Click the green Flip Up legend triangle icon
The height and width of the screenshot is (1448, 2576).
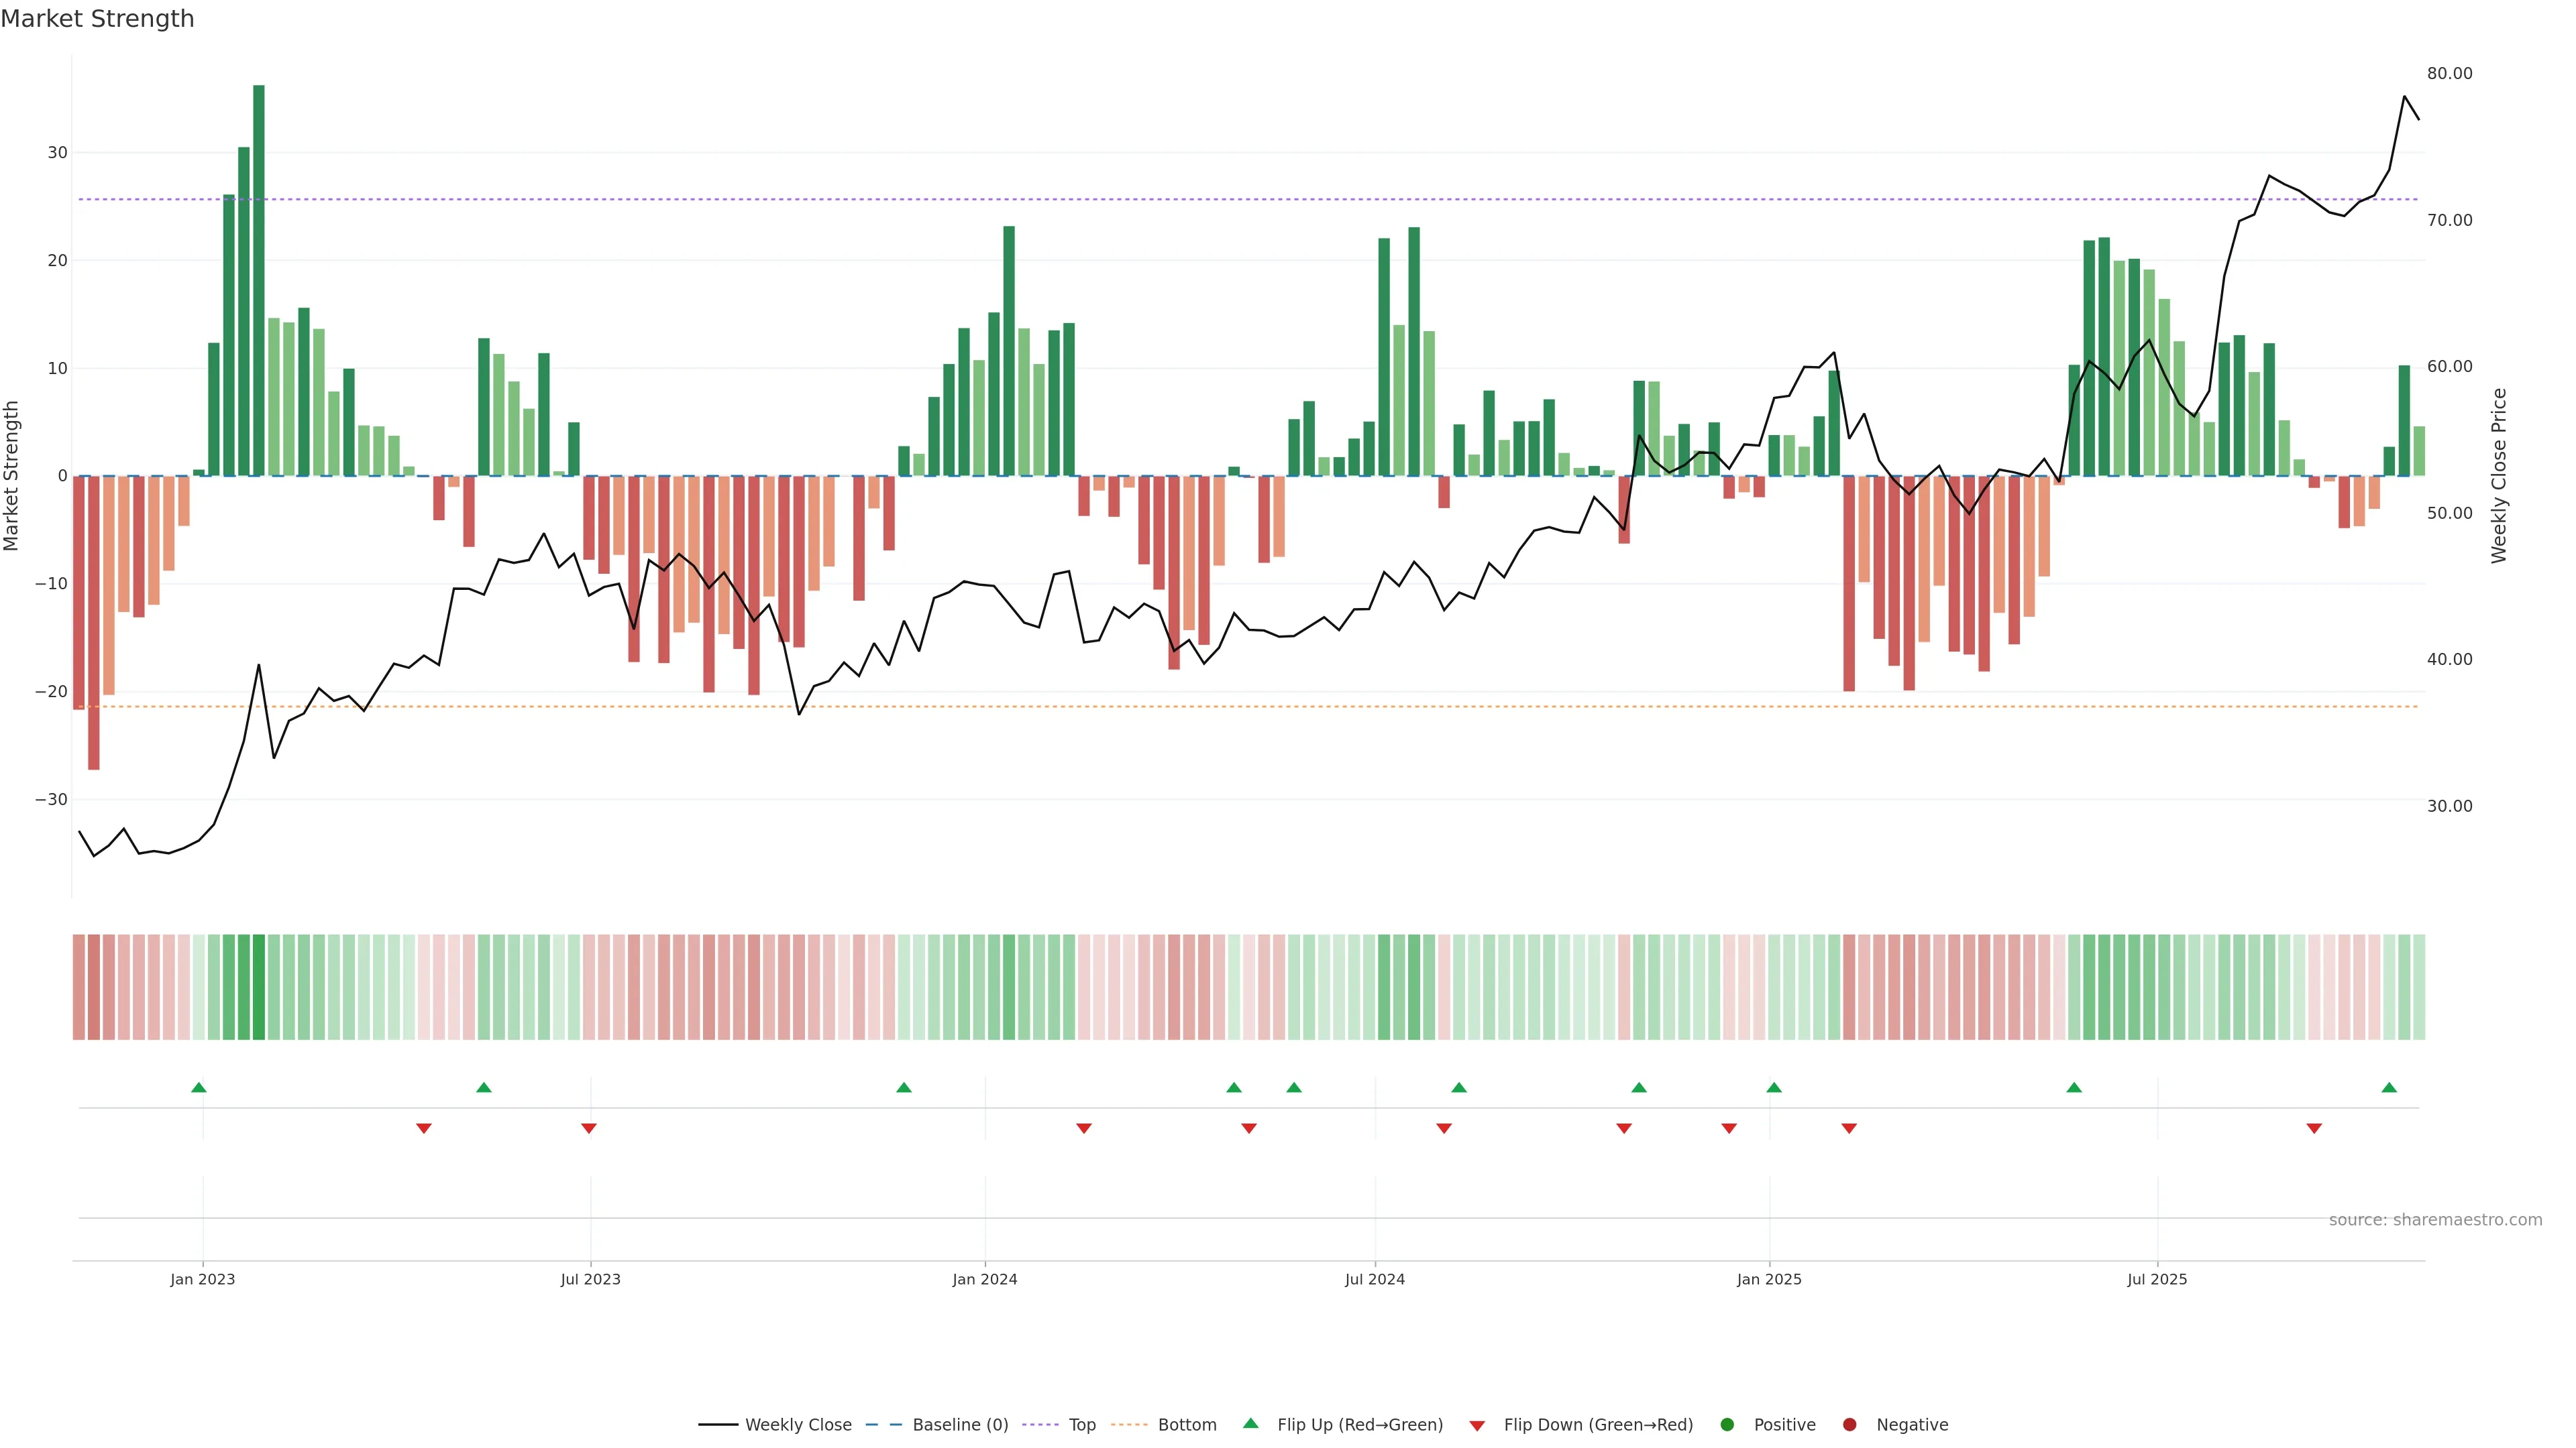pyautogui.click(x=1250, y=1424)
